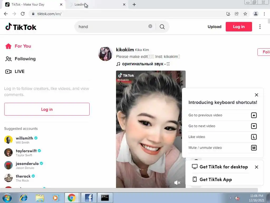Open the оригинальный звук sound link
The width and height of the screenshot is (270, 203).
(x=143, y=64)
